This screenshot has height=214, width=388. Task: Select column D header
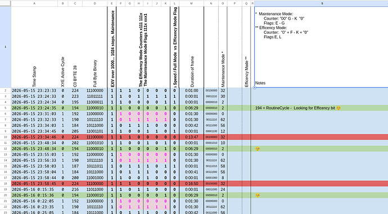(95, 3)
